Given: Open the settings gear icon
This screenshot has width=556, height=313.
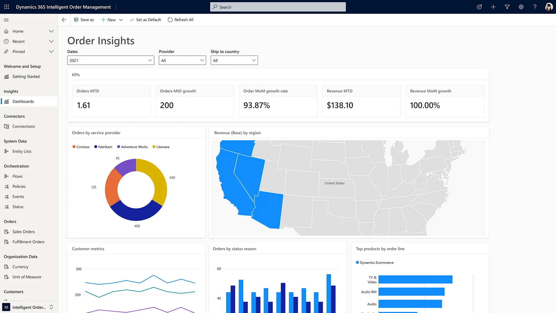Looking at the screenshot, I should (521, 7).
